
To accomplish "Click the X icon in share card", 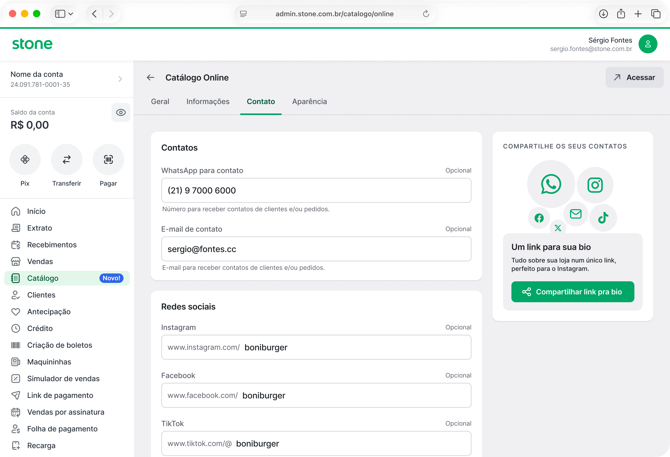I will [558, 228].
